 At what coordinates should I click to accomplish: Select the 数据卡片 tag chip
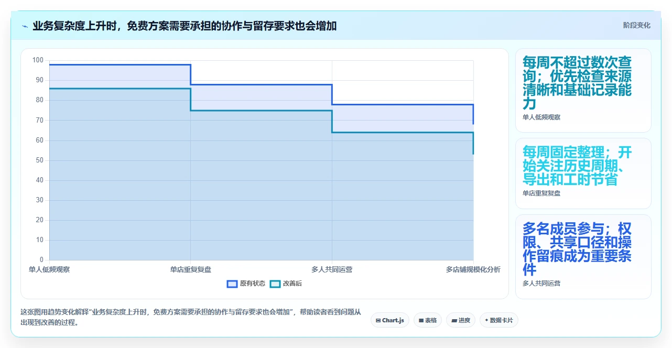coord(499,320)
